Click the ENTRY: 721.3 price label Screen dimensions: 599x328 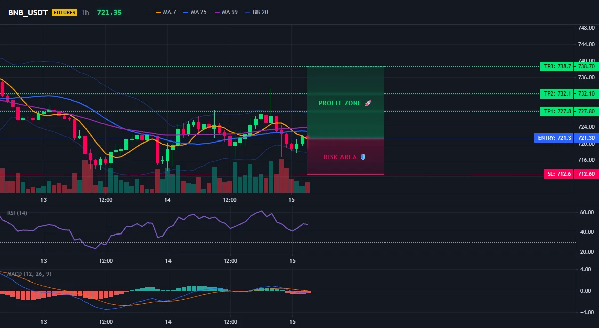point(553,138)
